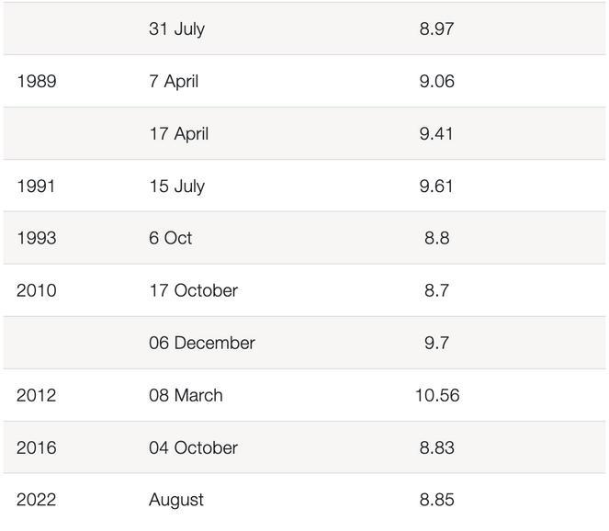Click the 08 March date cell

(x=186, y=395)
